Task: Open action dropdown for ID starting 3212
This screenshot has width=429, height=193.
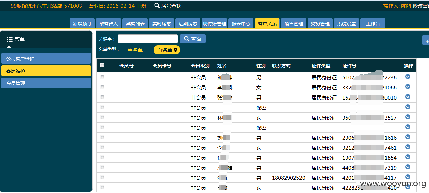Action: [x=408, y=147]
